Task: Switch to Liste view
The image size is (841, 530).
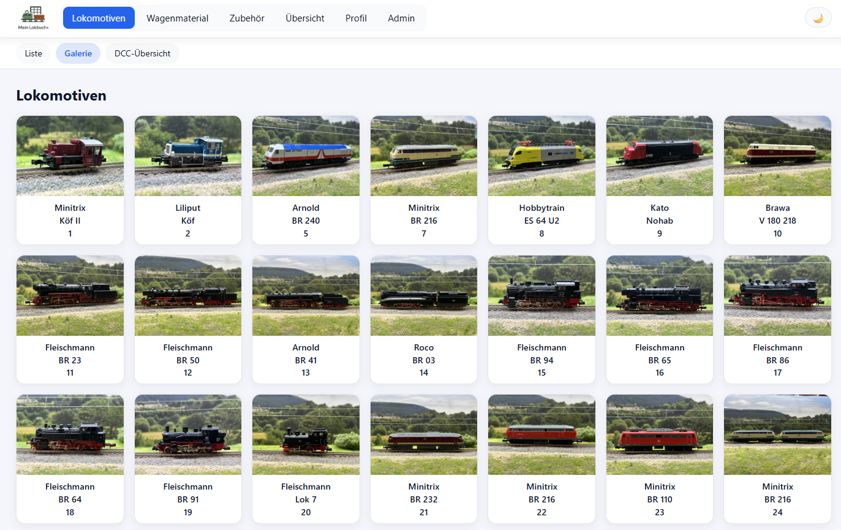Action: (34, 53)
